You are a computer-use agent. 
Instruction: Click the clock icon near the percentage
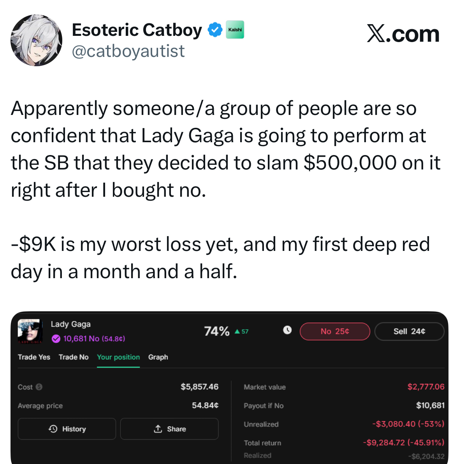coord(287,330)
